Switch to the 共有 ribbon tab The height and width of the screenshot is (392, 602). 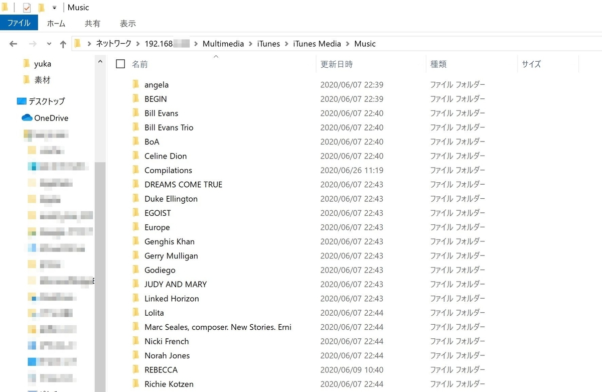(x=92, y=24)
